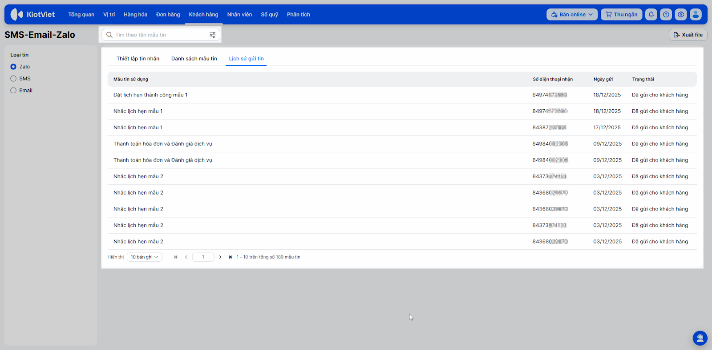Click the KiotViet logo
Image resolution: width=712 pixels, height=350 pixels.
(x=32, y=14)
